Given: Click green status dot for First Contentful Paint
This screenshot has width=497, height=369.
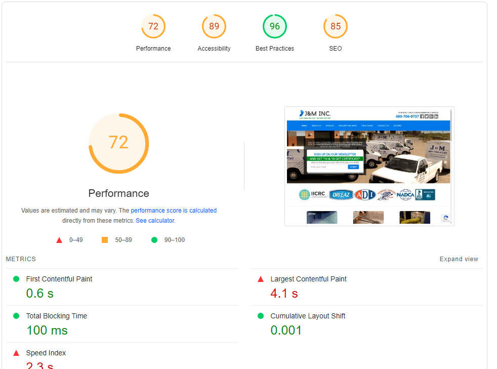Looking at the screenshot, I should click(x=16, y=279).
